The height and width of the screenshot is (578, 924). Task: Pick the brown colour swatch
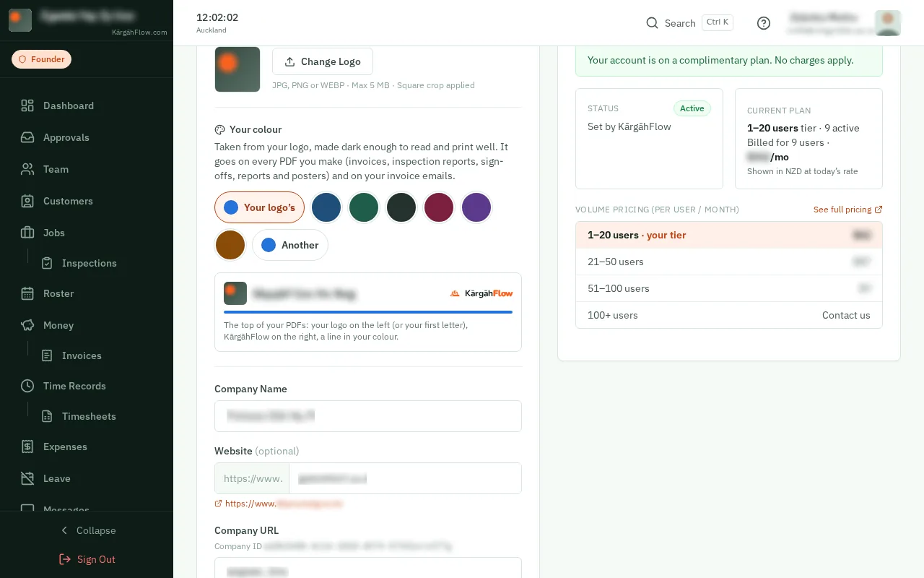tap(230, 245)
